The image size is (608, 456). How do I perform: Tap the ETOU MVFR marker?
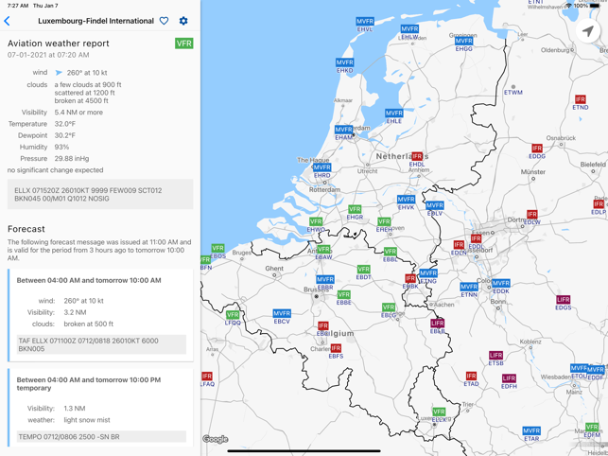point(579,368)
